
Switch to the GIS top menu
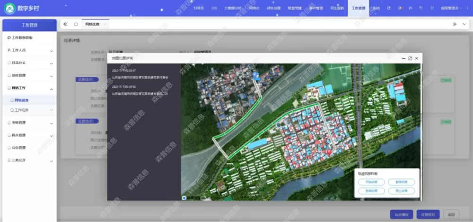click(214, 8)
